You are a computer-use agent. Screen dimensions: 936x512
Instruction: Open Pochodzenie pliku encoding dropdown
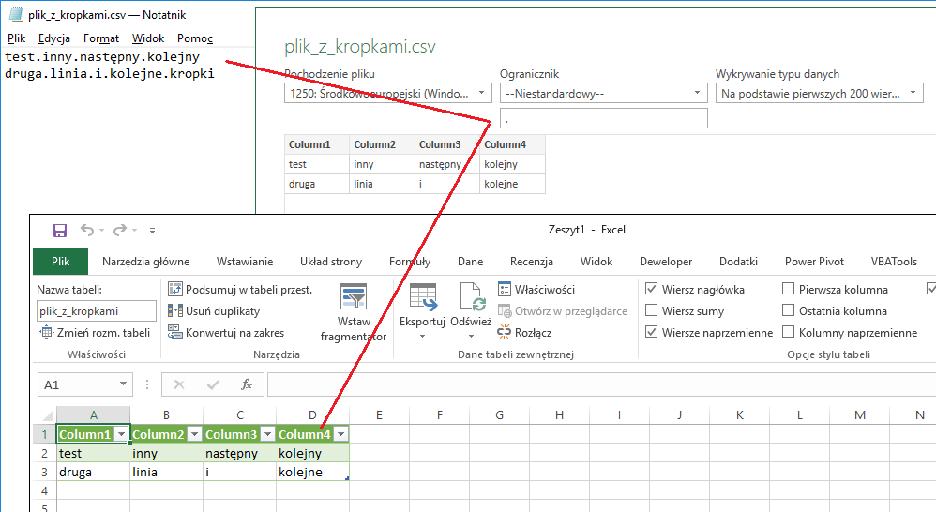[x=388, y=93]
